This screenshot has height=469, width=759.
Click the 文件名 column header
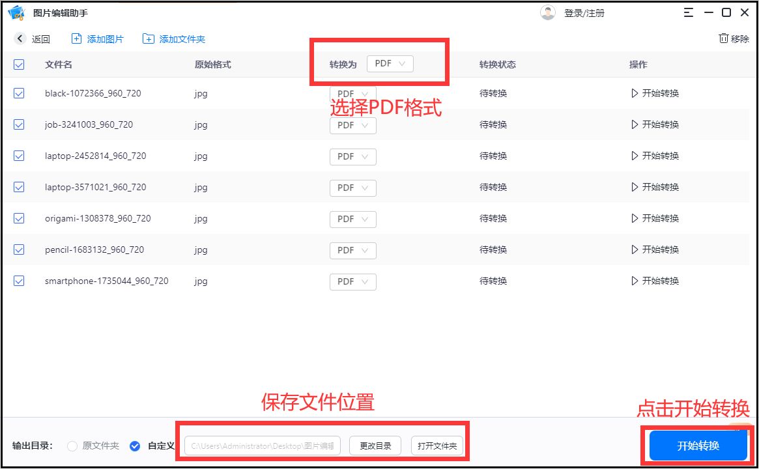58,64
